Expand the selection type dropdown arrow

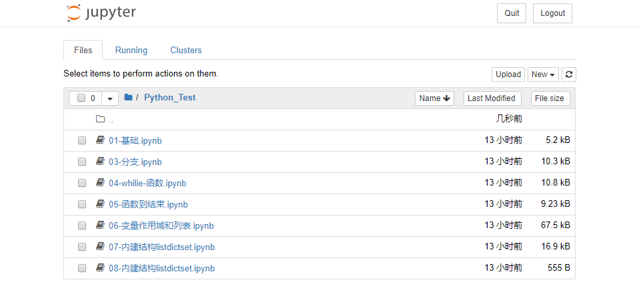tap(110, 98)
